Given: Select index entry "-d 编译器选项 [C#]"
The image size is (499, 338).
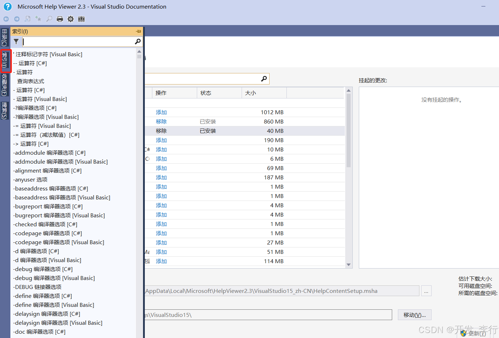Looking at the screenshot, I should (x=36, y=251).
